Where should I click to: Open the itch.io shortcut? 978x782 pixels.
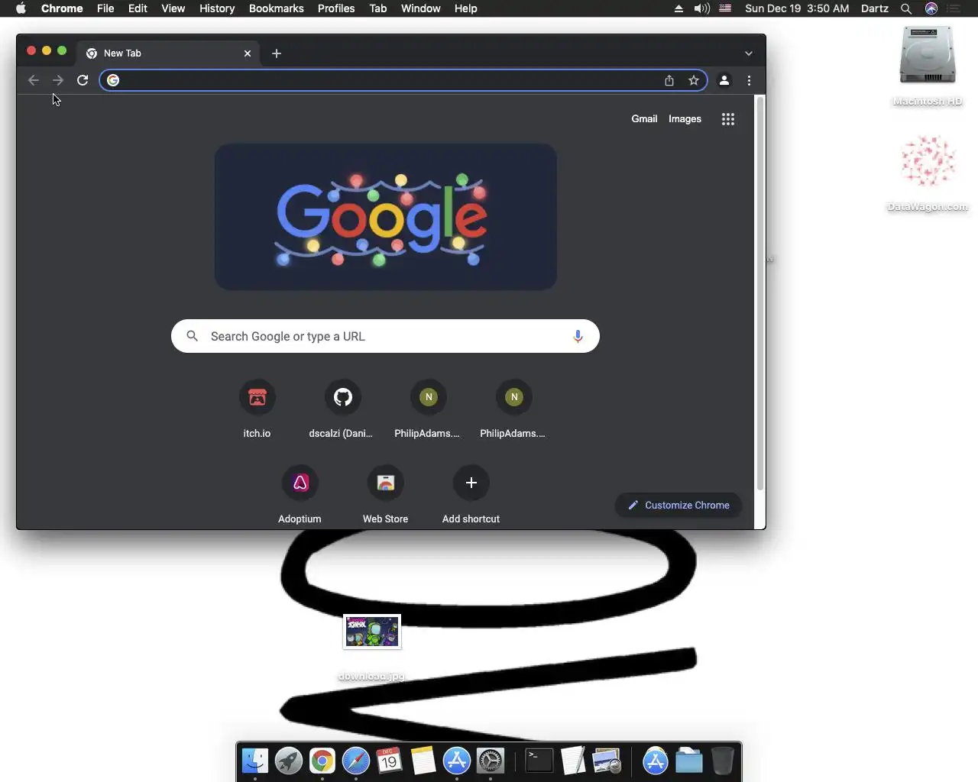pos(257,410)
